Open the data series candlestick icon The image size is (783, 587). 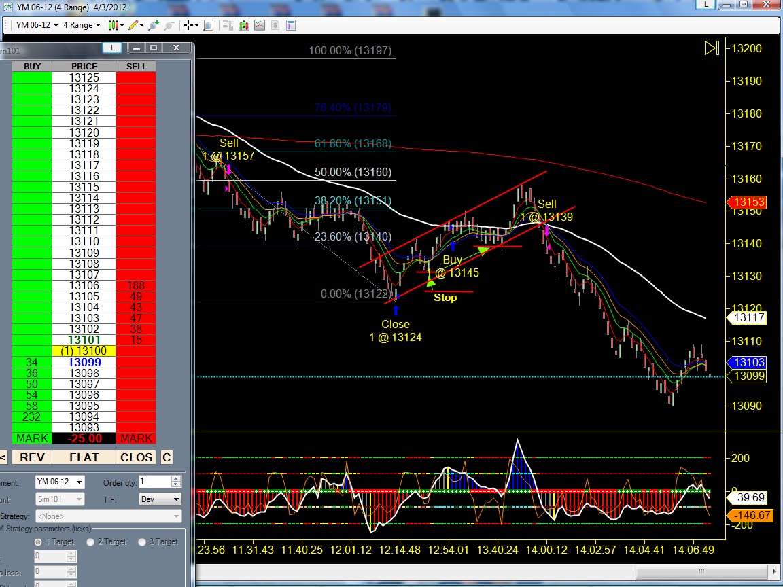click(244, 25)
